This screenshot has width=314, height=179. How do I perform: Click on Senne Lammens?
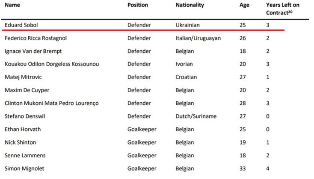tap(25, 156)
